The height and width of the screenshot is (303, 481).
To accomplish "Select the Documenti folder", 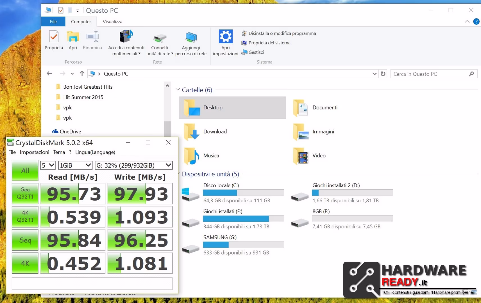I will pyautogui.click(x=315, y=107).
